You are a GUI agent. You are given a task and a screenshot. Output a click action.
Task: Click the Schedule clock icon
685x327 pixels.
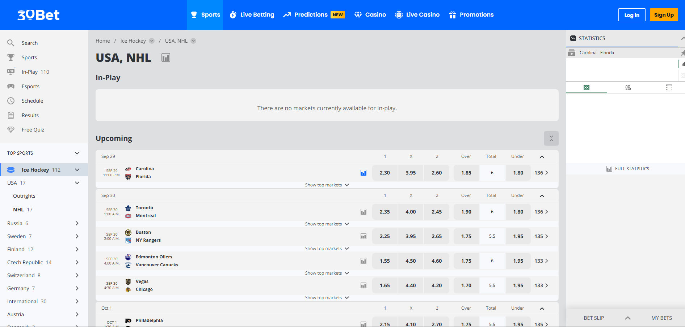coord(11,101)
